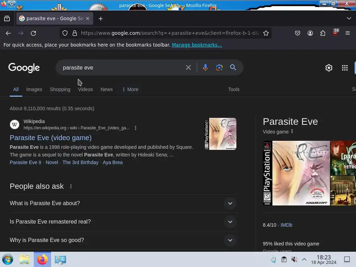The height and width of the screenshot is (267, 356).
Task: Go back using the browser back arrow
Action: pyautogui.click(x=8, y=33)
